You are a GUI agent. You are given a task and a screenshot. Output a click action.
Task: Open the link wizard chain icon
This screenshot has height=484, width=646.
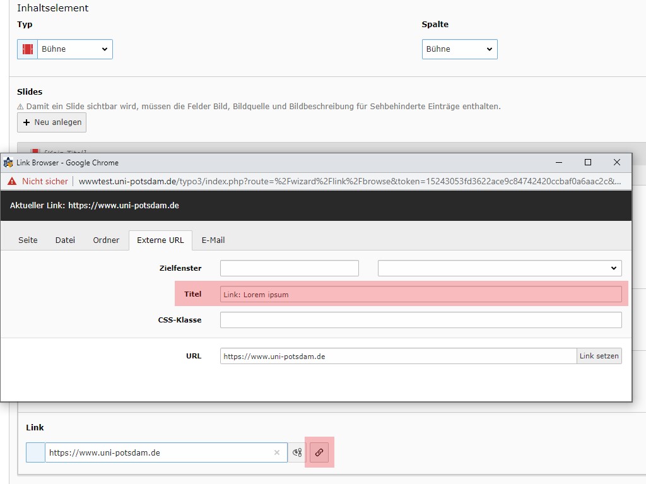pos(319,452)
